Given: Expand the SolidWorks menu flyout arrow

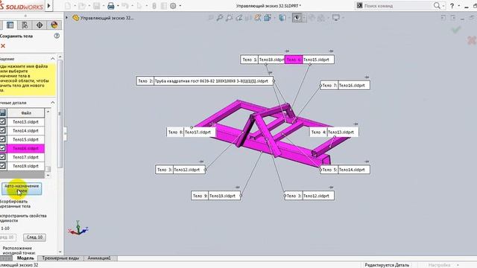Looking at the screenshot, I should (x=48, y=5).
